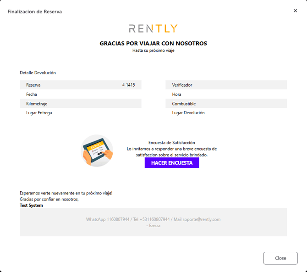
Task: Click the Encuesta de Satisfacción heading
Action: coord(171,143)
